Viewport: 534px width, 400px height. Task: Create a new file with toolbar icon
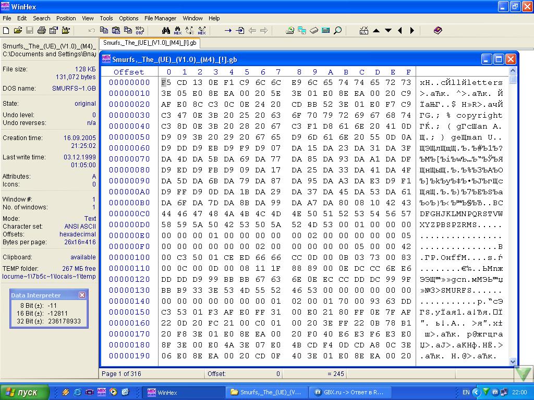(x=6, y=31)
